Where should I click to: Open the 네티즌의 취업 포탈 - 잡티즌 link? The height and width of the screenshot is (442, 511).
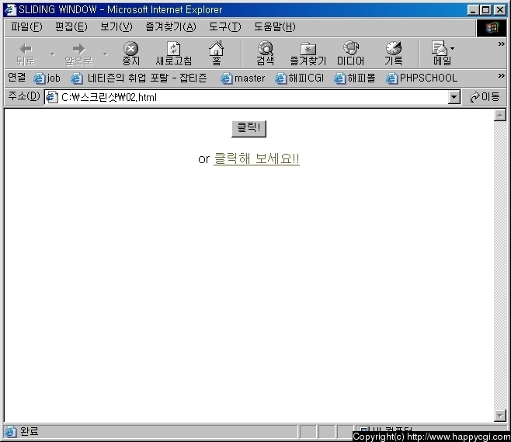point(139,78)
